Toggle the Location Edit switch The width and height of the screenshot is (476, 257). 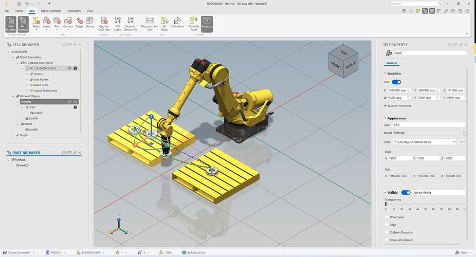pyautogui.click(x=396, y=82)
